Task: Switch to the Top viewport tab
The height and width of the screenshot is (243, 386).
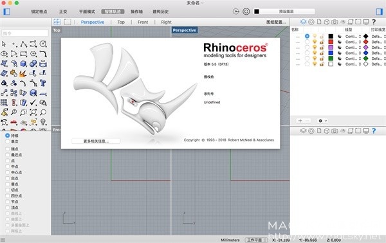Action: [121, 22]
